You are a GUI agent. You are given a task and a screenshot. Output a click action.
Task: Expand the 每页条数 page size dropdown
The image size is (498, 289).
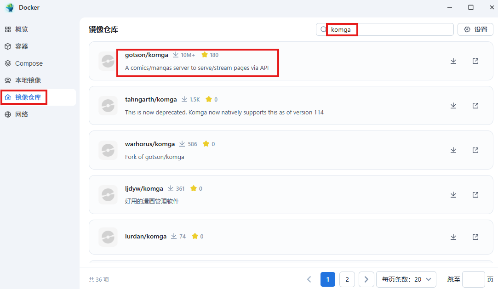(406, 279)
